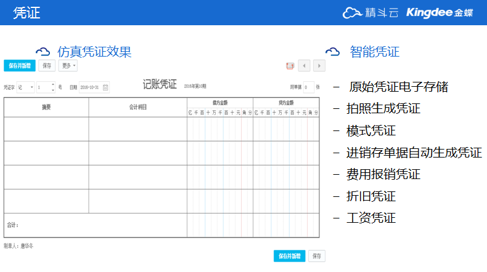Click the 仿真凭证效果 heading
The width and height of the screenshot is (487, 272).
click(94, 52)
